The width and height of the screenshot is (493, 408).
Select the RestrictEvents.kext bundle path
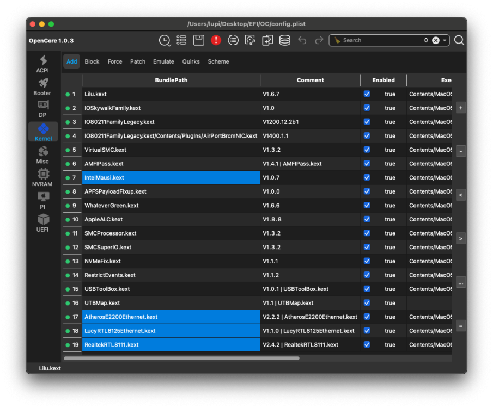point(171,275)
